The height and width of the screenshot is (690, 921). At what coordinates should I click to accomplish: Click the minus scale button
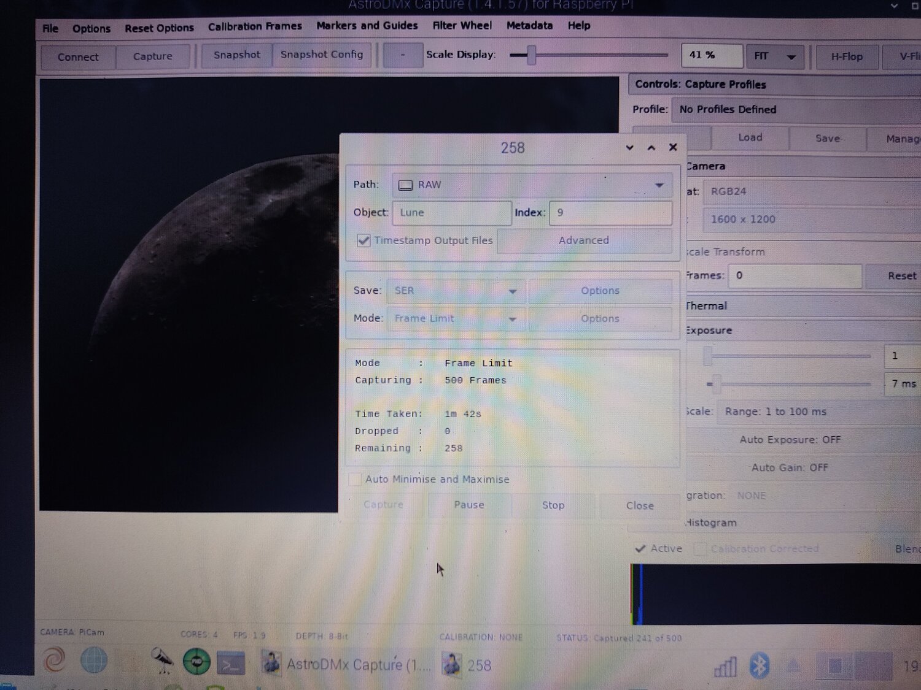pyautogui.click(x=403, y=55)
